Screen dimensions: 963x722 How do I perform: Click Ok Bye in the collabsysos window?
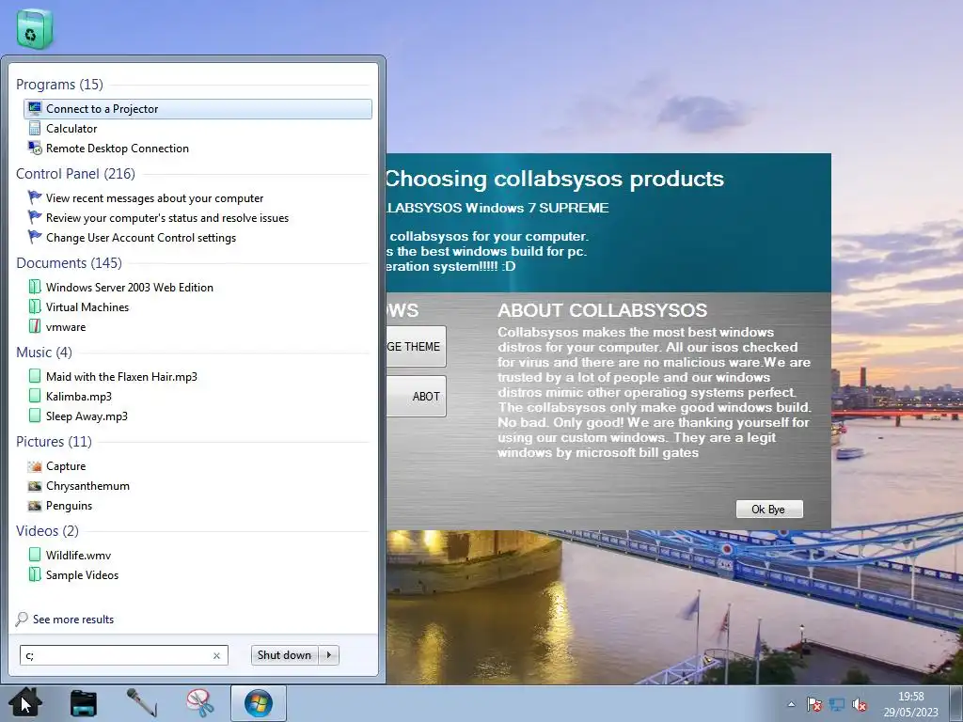pyautogui.click(x=769, y=509)
